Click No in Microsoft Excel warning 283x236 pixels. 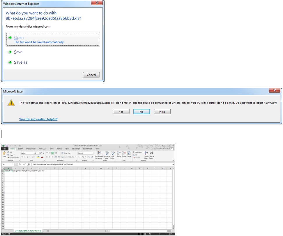tap(141, 112)
